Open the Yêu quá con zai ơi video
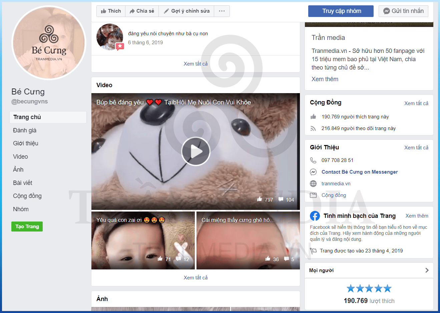 [143, 240]
